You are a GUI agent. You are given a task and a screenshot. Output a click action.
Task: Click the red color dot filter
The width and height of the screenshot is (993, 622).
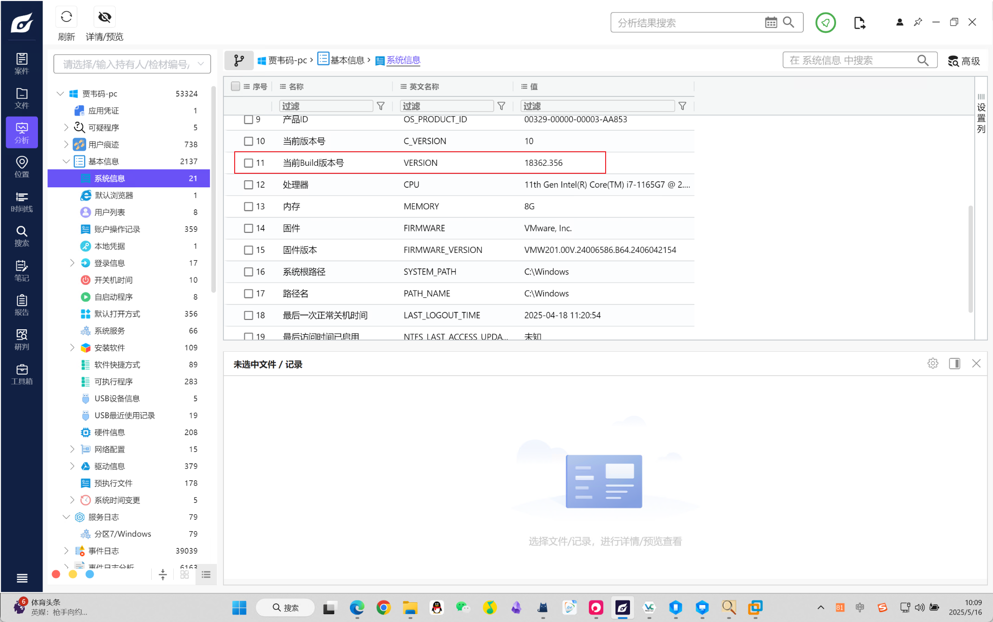pyautogui.click(x=56, y=574)
